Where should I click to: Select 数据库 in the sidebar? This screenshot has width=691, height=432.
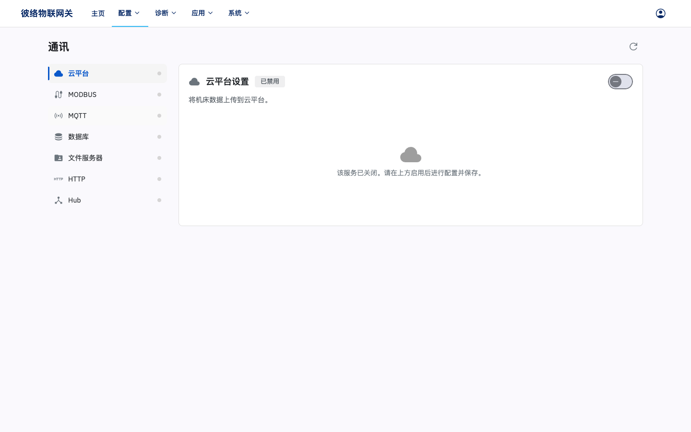[x=107, y=137]
